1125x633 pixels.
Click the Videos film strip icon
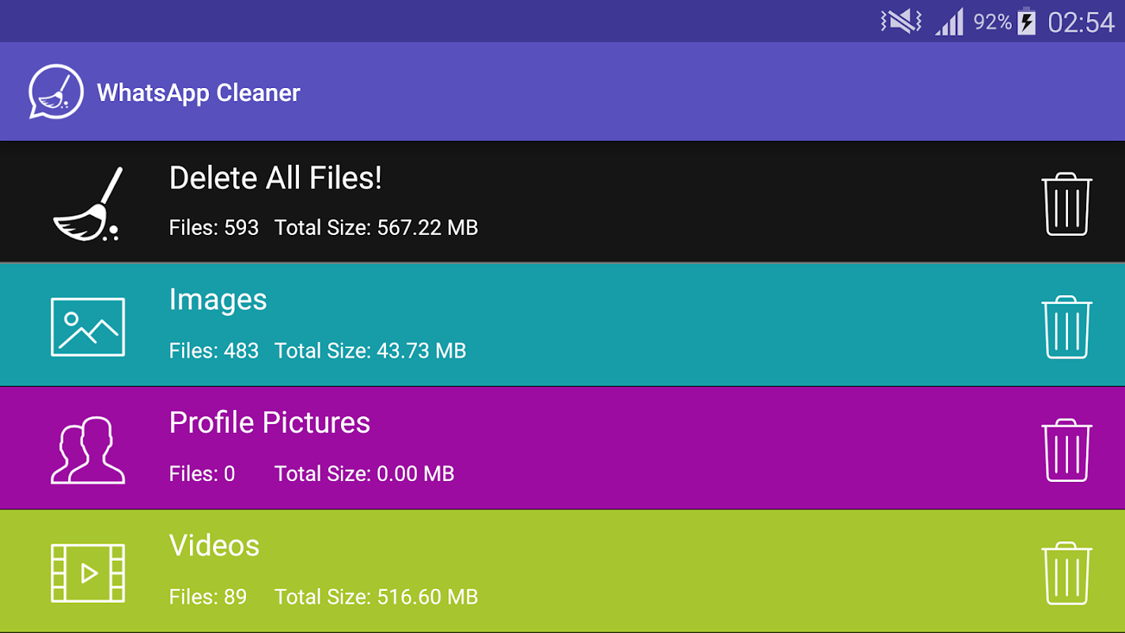(x=88, y=573)
